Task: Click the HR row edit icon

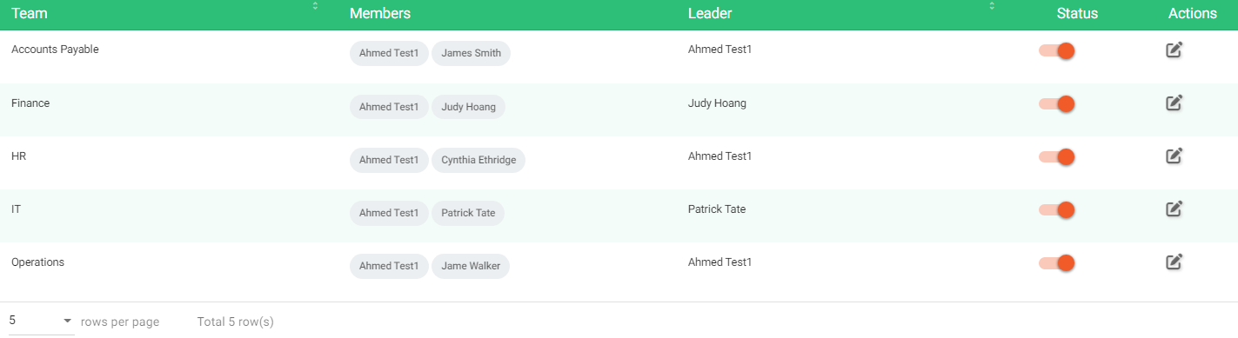Action: click(x=1174, y=156)
